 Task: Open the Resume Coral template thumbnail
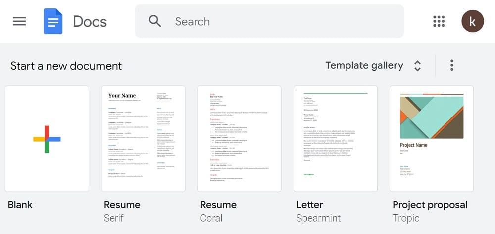(239, 139)
